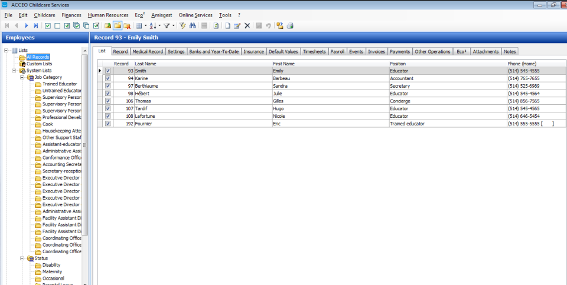Screen dimensions: 567x285
Task: Toggle the checkbox for Hébert Julie
Action: pos(107,94)
